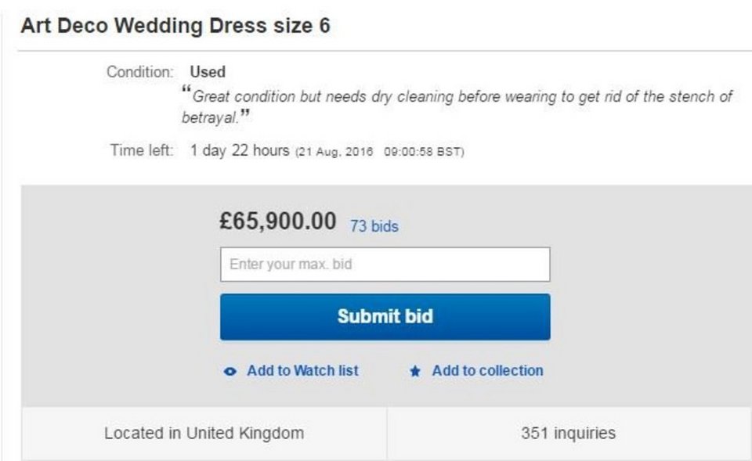752x461 pixels.
Task: Click the "Used" condition value
Action: pyautogui.click(x=208, y=72)
